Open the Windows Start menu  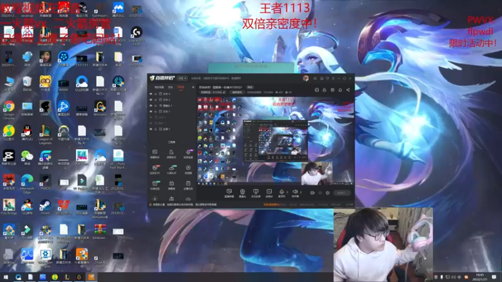pyautogui.click(x=6, y=277)
